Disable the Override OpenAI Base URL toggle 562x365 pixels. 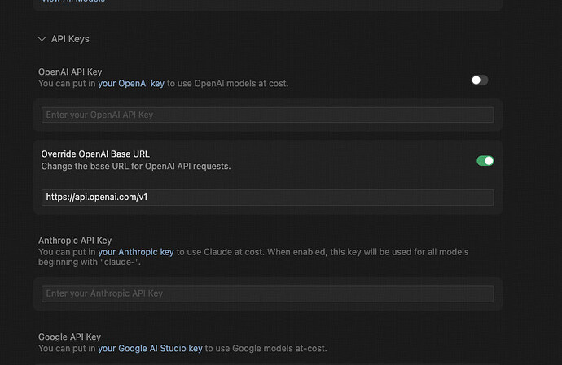click(x=485, y=161)
